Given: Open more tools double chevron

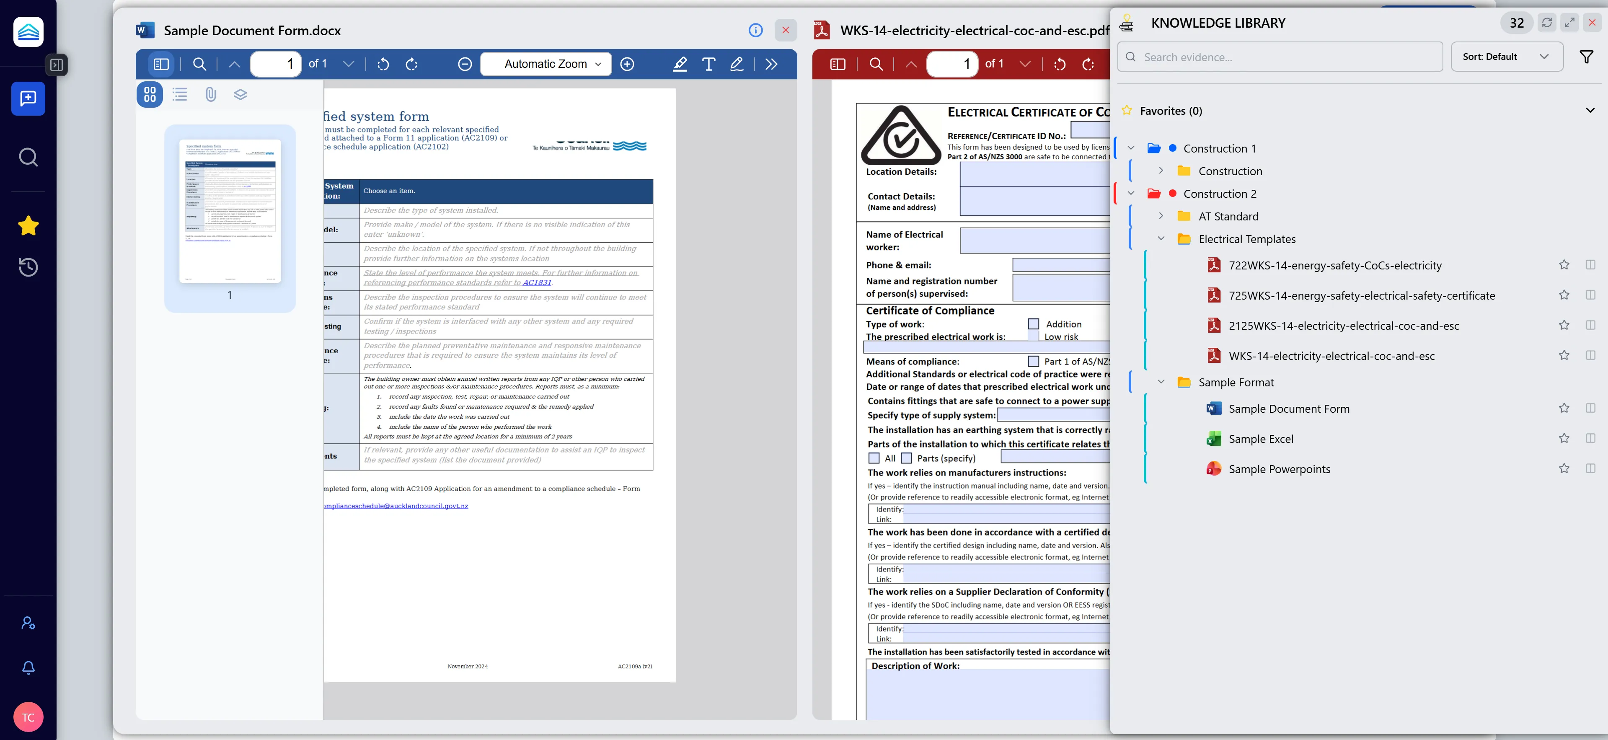Looking at the screenshot, I should pyautogui.click(x=772, y=64).
